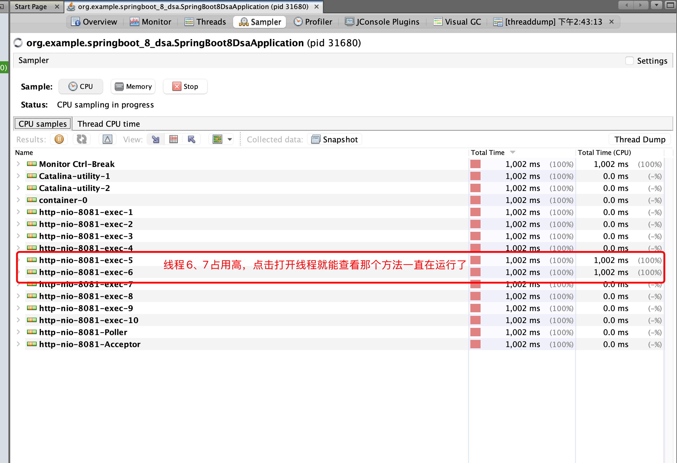Image resolution: width=677 pixels, height=463 pixels.
Task: Take a Snapshot of collected data
Action: click(x=335, y=139)
